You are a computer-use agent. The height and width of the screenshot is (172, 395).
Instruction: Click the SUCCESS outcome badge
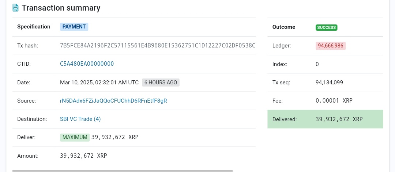(x=326, y=27)
